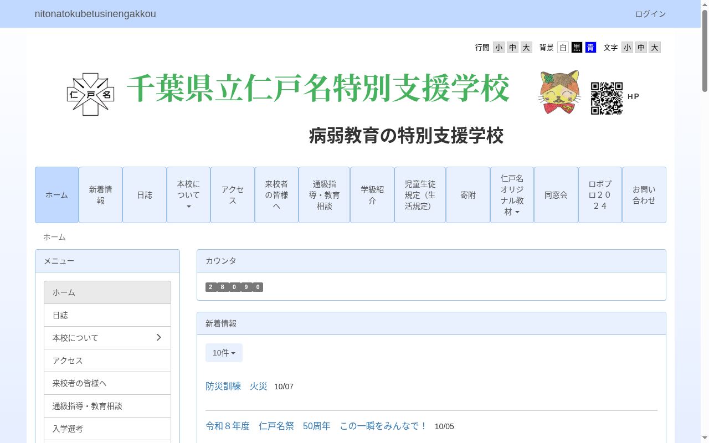Open news article 防災訓練 火災
Image resolution: width=709 pixels, height=443 pixels.
(237, 386)
